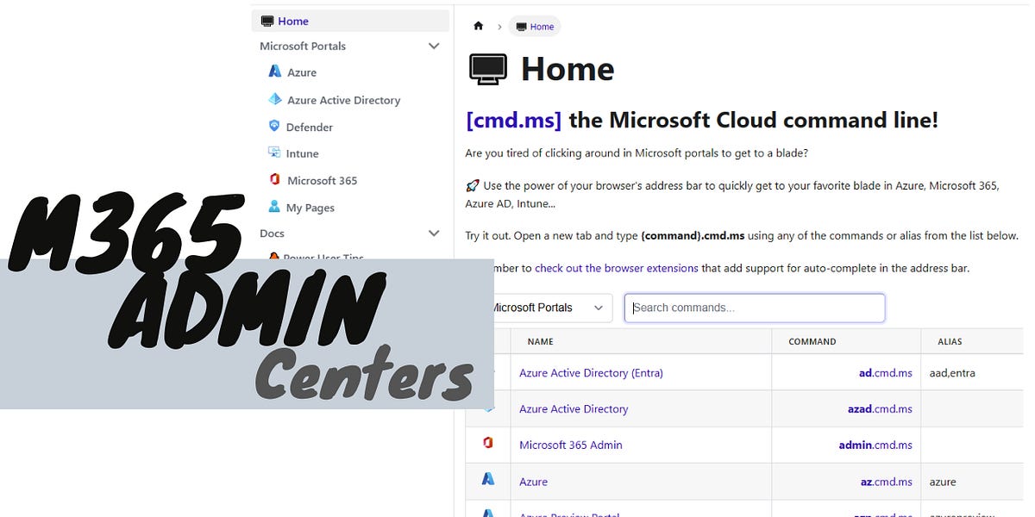This screenshot has height=517, width=1035.
Task: Open the Microsoft Portals category dropdown
Action: coord(549,308)
